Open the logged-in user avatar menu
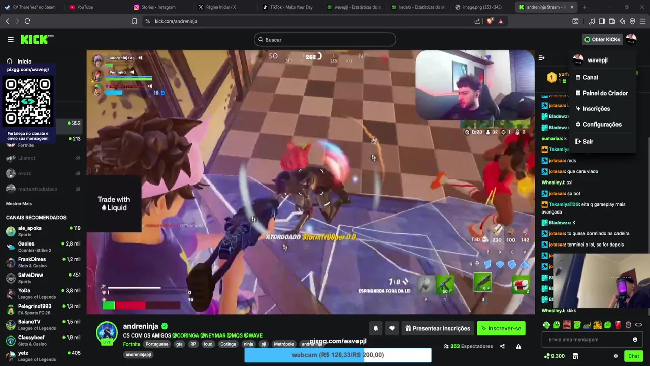This screenshot has width=650, height=366. [x=631, y=39]
